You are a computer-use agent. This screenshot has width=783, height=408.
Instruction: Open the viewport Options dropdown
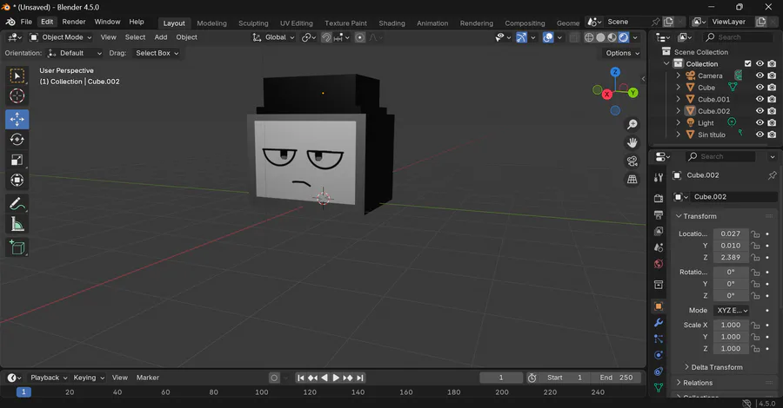(622, 53)
